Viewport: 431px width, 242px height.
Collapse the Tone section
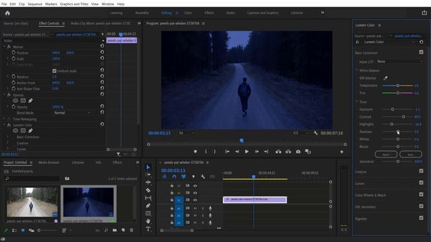pyautogui.click(x=357, y=102)
